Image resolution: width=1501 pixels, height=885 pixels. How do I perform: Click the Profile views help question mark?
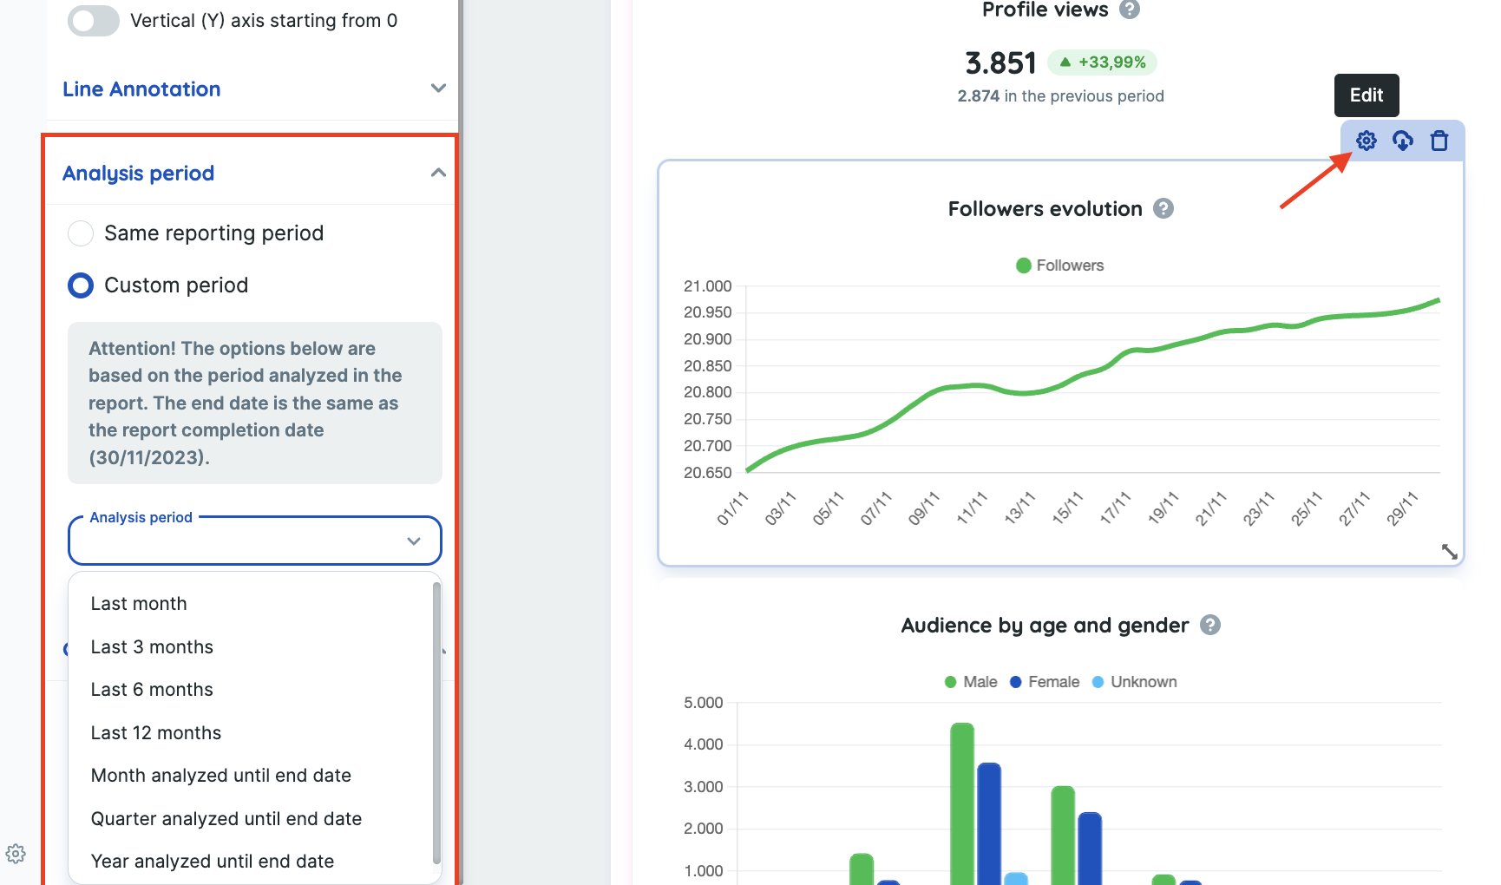1128,10
